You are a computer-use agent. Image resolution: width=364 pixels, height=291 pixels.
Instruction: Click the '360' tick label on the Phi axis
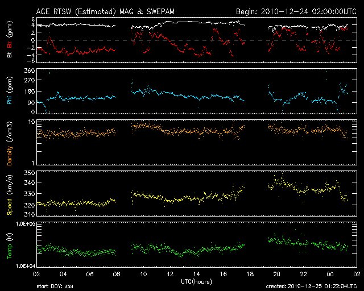[30, 70]
